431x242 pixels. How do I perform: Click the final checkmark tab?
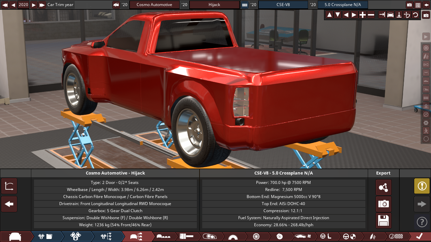[x=419, y=236]
